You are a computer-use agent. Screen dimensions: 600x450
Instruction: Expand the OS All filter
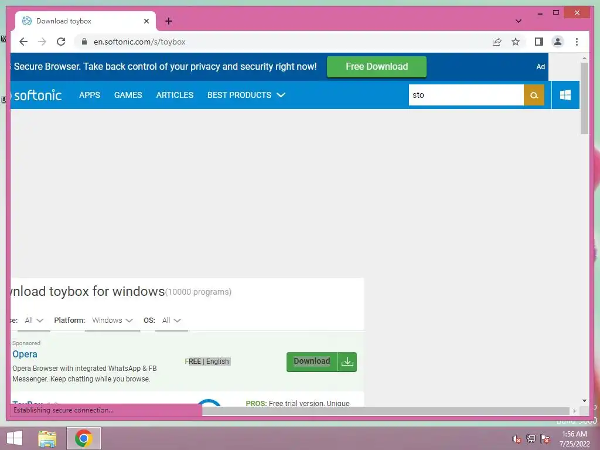click(171, 321)
